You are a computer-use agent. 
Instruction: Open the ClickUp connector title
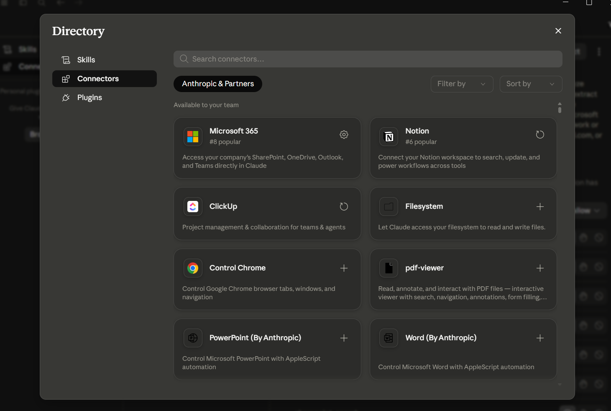pyautogui.click(x=223, y=206)
